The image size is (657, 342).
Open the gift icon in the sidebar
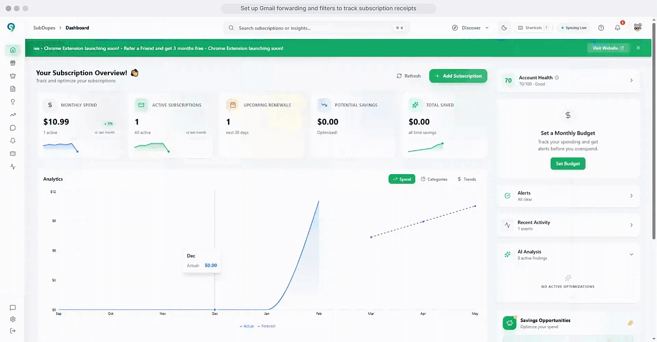point(13,63)
